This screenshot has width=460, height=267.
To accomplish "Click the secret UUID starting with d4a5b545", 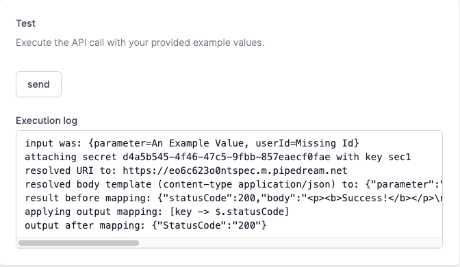I will 227,157.
